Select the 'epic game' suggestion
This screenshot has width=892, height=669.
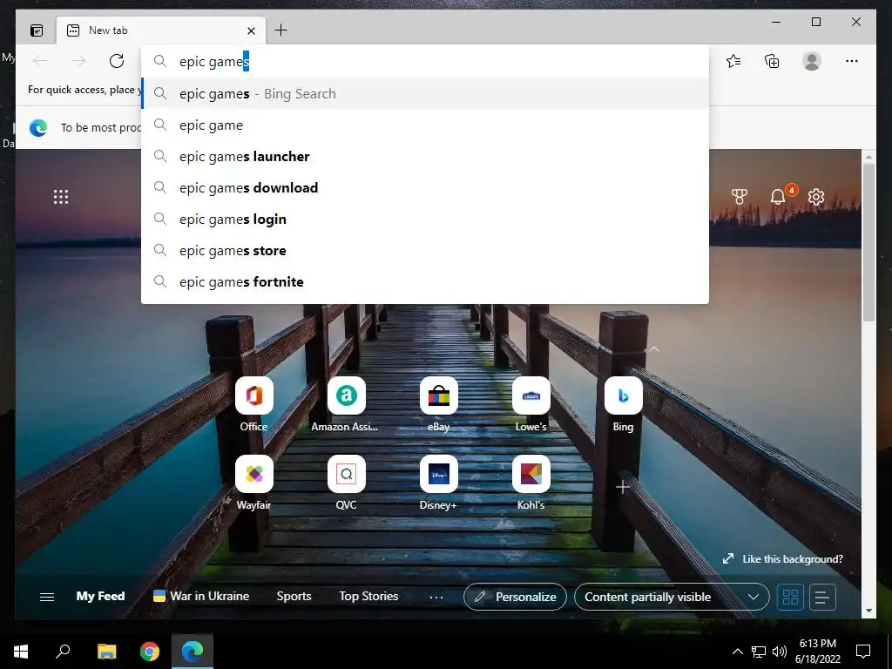click(x=425, y=125)
